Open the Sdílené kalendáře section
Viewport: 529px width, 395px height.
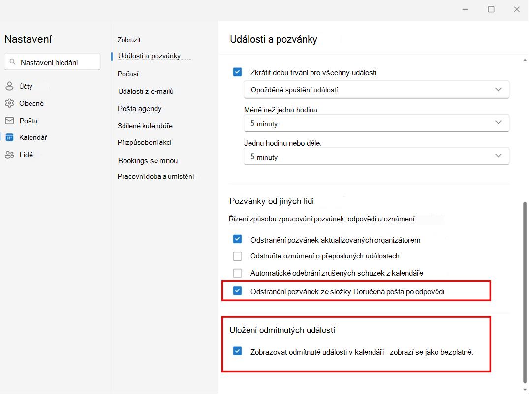point(145,126)
